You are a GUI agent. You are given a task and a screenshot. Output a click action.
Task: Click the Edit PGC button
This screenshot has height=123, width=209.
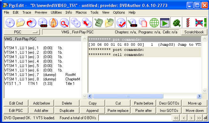click(x=16, y=111)
